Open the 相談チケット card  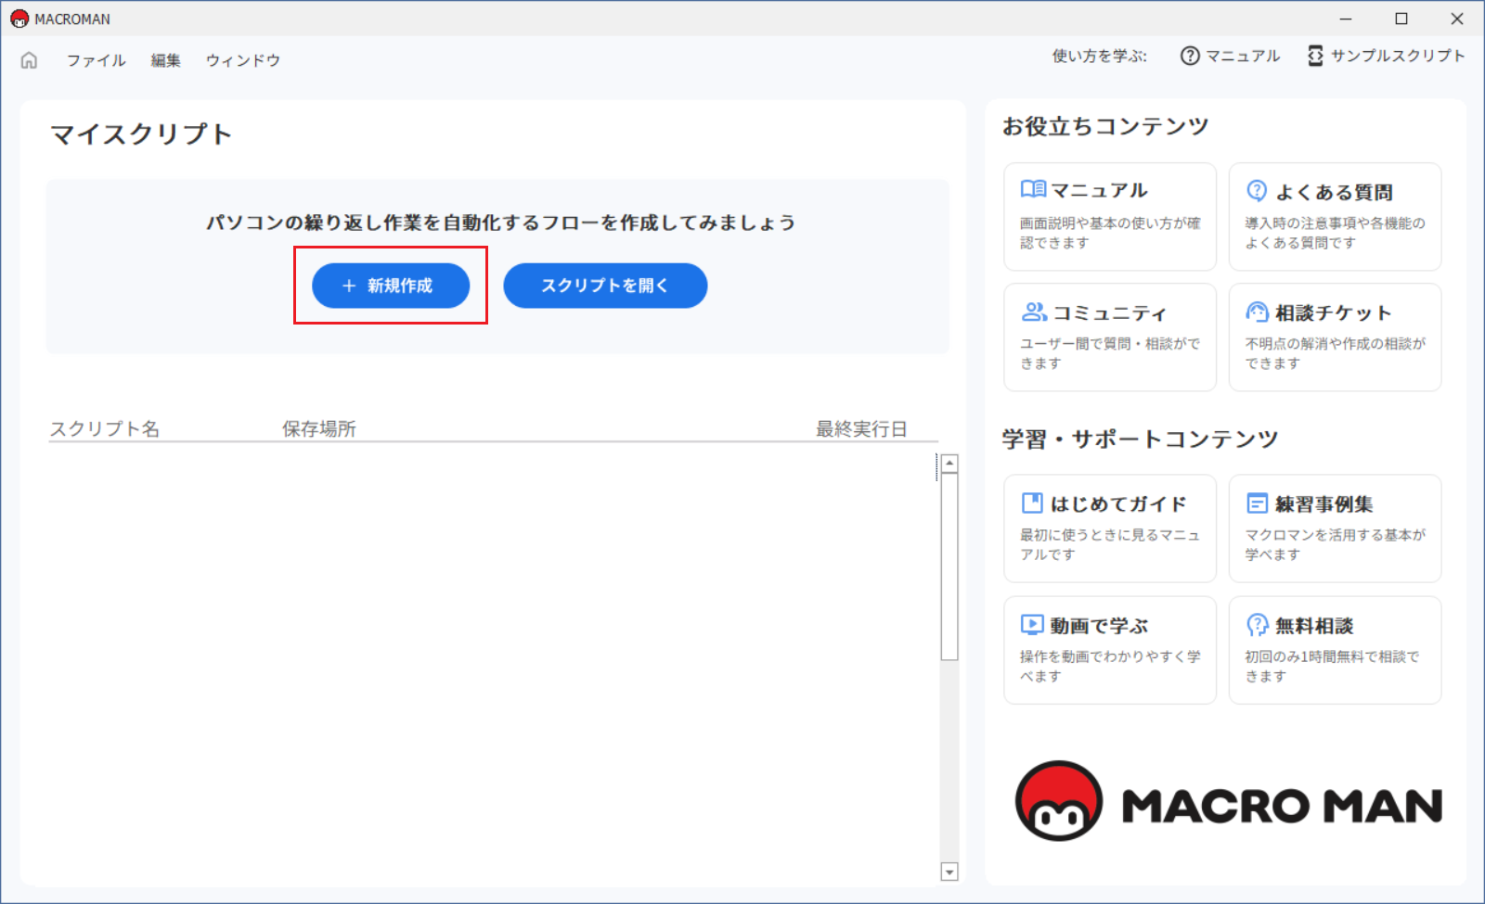(x=1335, y=337)
